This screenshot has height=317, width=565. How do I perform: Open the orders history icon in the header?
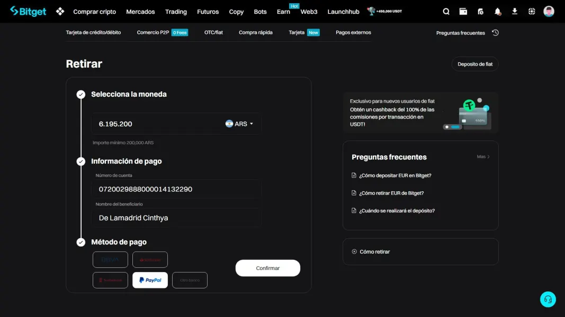[480, 12]
